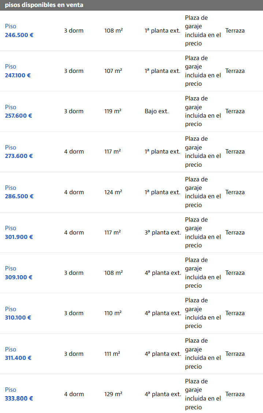Open the Piso listing priced 246.500 €
263x413 pixels.
(x=19, y=31)
